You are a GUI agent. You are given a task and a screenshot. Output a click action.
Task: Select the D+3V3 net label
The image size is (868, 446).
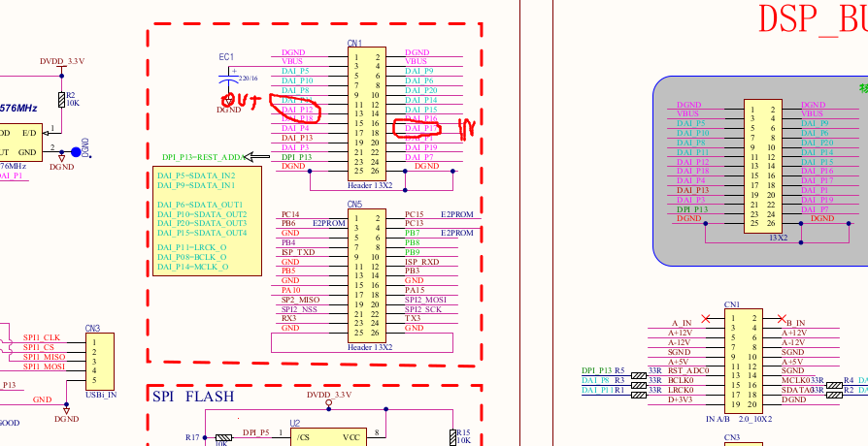coord(680,399)
